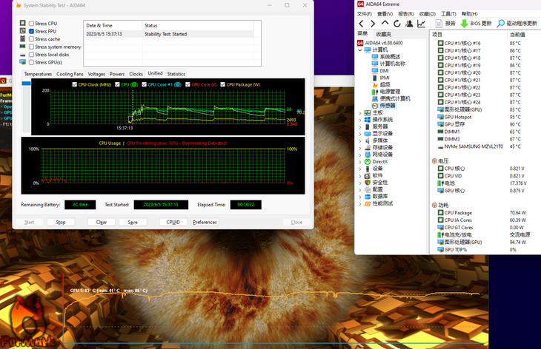The height and width of the screenshot is (349, 541).
Task: Select the 系统概述 tree item icon
Action: coord(375,56)
